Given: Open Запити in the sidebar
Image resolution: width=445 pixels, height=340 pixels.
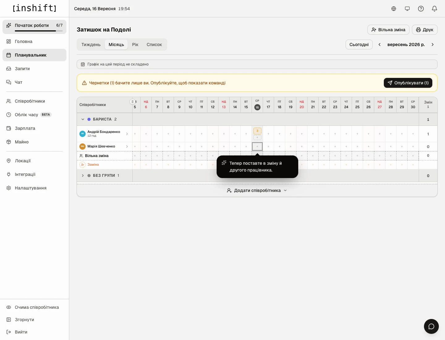Looking at the screenshot, I should (34, 69).
